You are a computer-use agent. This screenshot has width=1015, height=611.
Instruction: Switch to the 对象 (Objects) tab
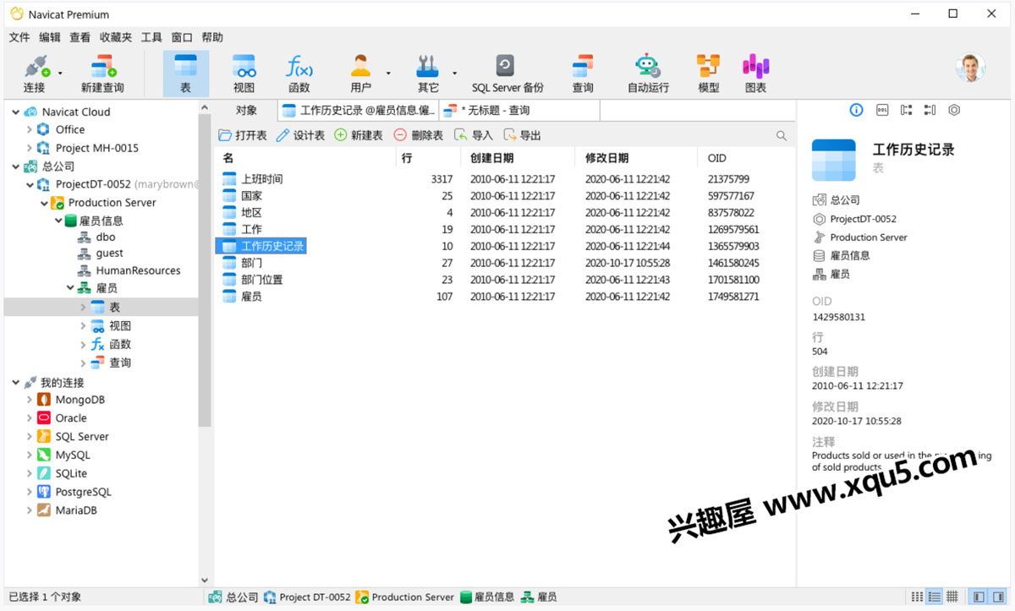(x=246, y=110)
